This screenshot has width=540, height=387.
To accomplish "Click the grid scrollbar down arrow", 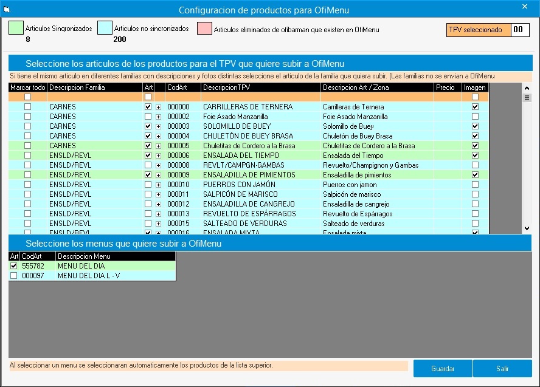I will pos(527,228).
